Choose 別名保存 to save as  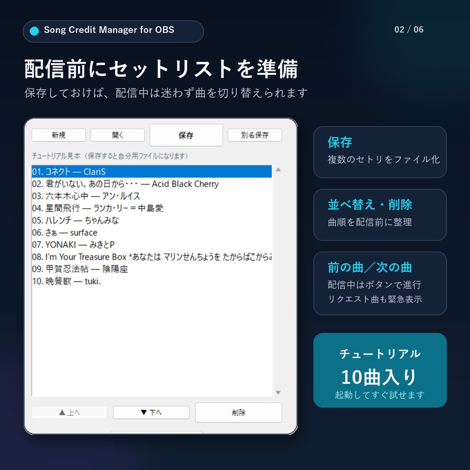255,135
